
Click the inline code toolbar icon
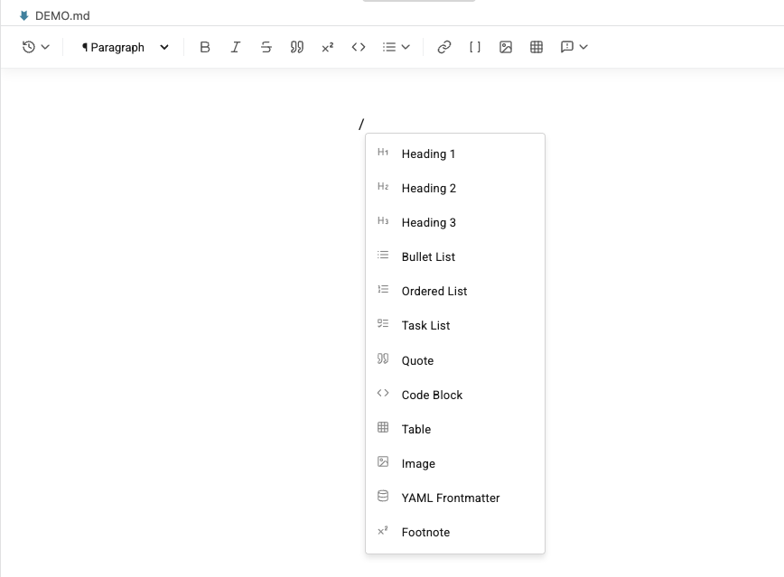(359, 47)
